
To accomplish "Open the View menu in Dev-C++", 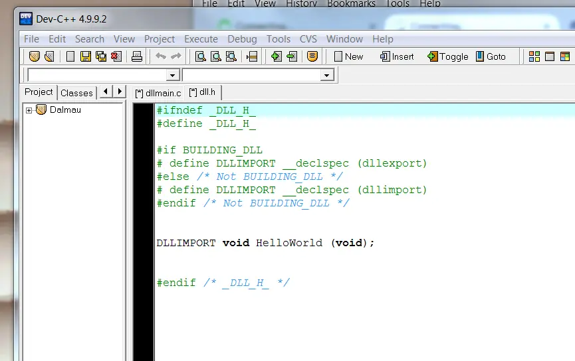I will point(124,38).
